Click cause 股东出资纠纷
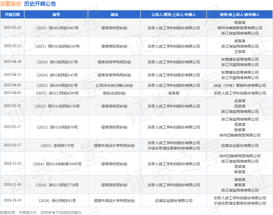The image size is (273, 215). tap(114, 93)
